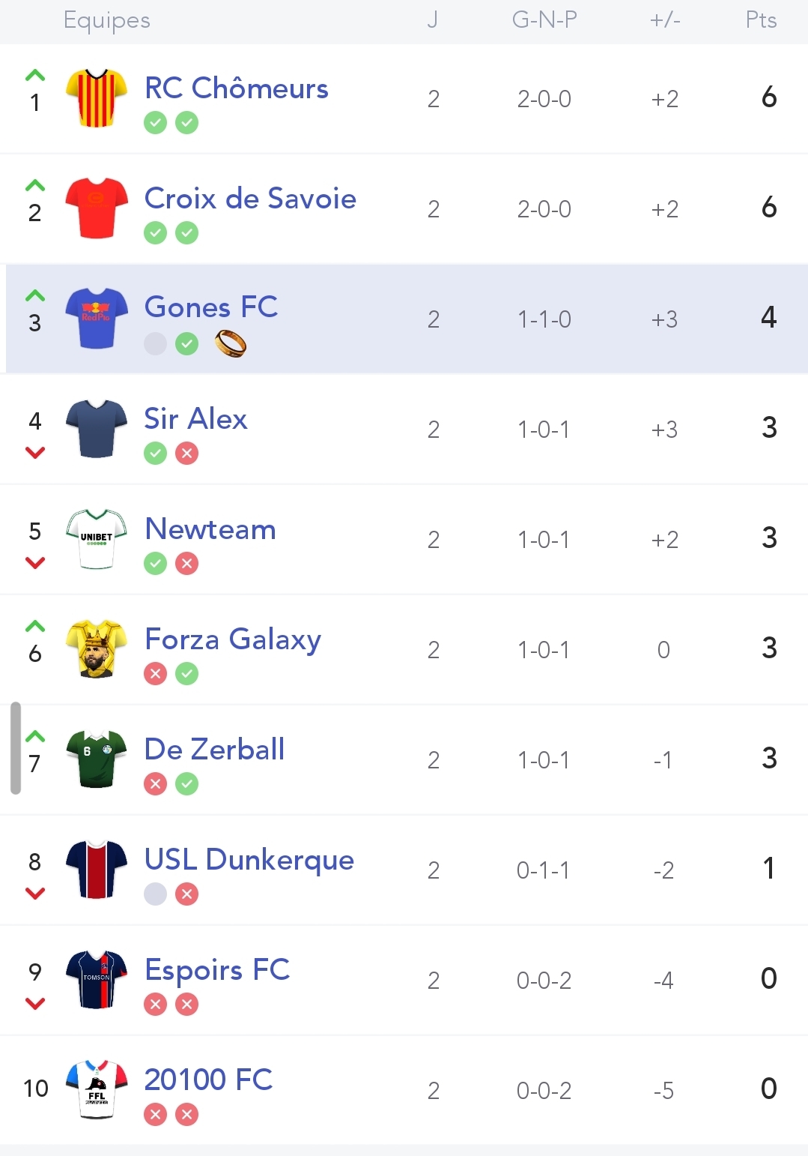This screenshot has width=808, height=1156.
Task: Open Espoirs FC team link
Action: click(216, 969)
